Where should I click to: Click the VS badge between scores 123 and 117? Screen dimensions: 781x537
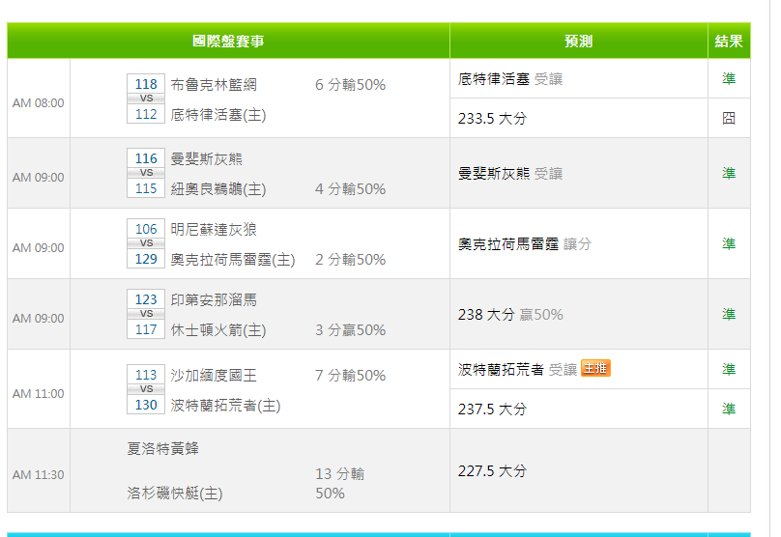(x=146, y=314)
